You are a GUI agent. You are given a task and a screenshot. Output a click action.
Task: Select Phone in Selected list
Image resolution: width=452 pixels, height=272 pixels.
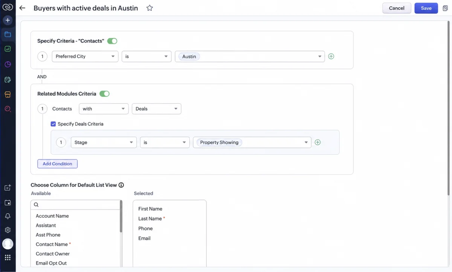pyautogui.click(x=145, y=228)
